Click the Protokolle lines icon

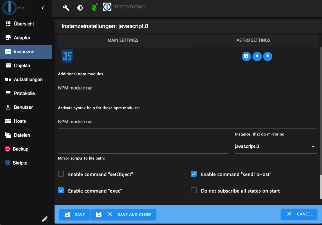coord(8,94)
